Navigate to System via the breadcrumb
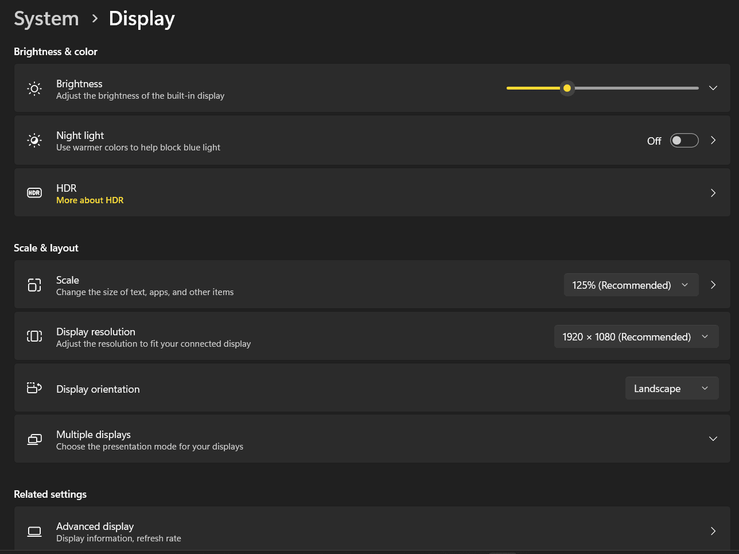Screen dimensions: 739x554 click(46, 18)
